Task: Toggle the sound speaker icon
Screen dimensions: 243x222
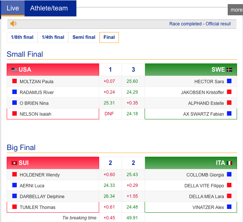Action: click(x=13, y=24)
